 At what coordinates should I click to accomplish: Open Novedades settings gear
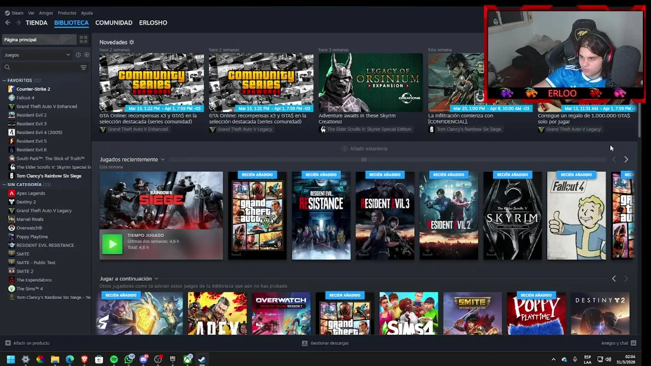click(x=132, y=42)
